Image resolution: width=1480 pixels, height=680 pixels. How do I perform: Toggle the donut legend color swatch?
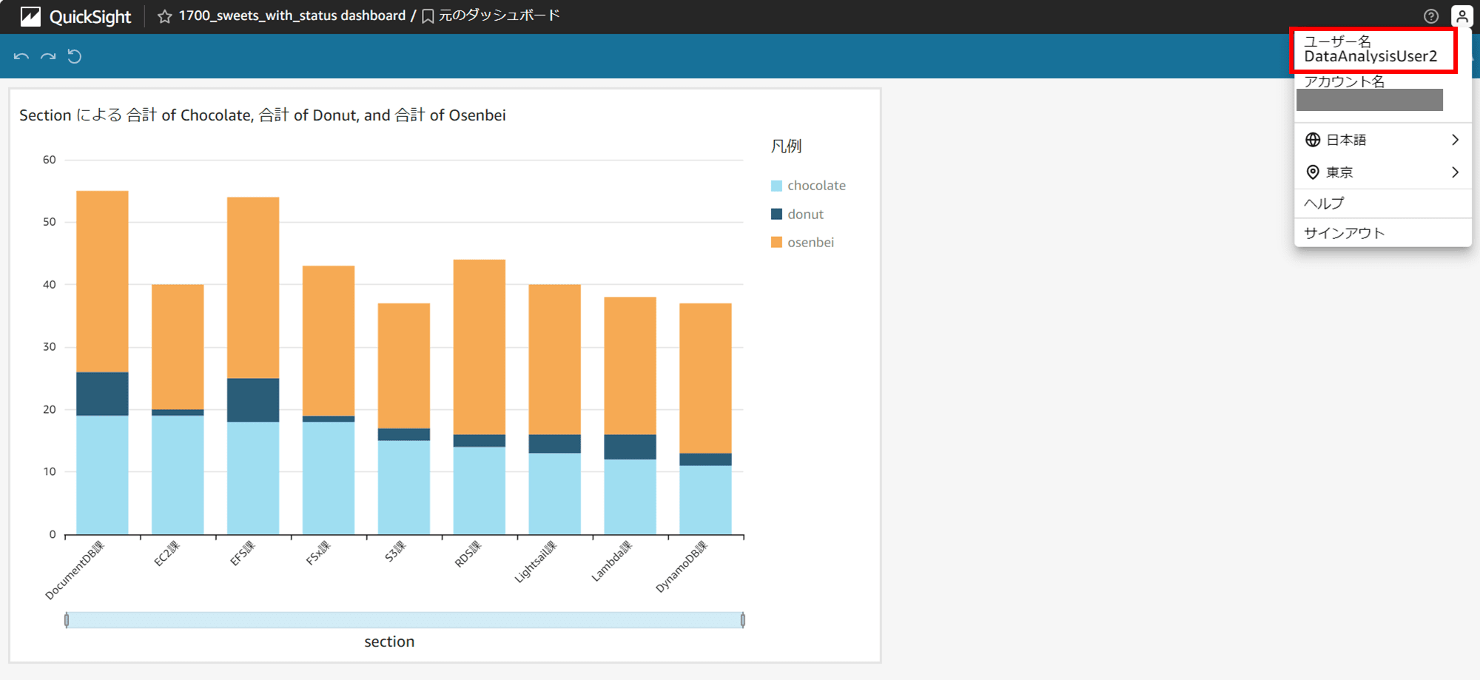point(776,214)
